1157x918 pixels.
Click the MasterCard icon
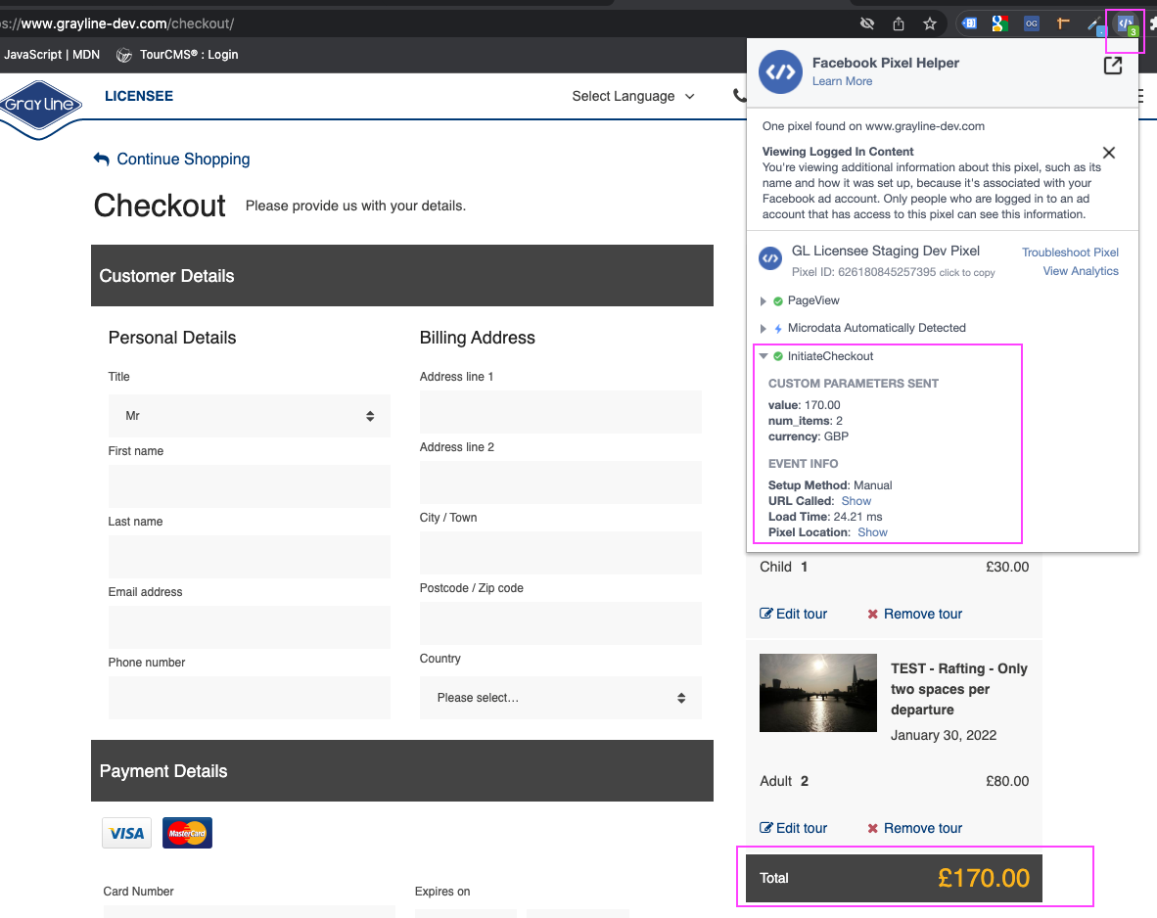[x=187, y=833]
